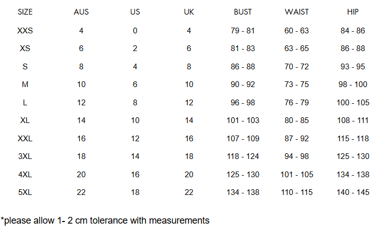This screenshot has height=233, width=379.
Task: Click the M size label
Action: click(x=25, y=84)
